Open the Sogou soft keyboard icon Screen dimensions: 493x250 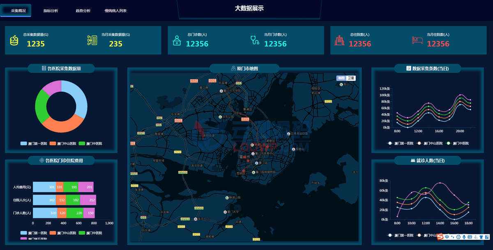click(470, 237)
